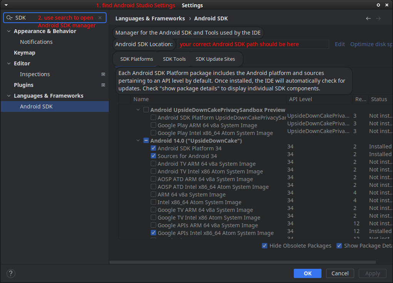Click the title bar circle window button
The width and height of the screenshot is (393, 283).
pos(378,5)
